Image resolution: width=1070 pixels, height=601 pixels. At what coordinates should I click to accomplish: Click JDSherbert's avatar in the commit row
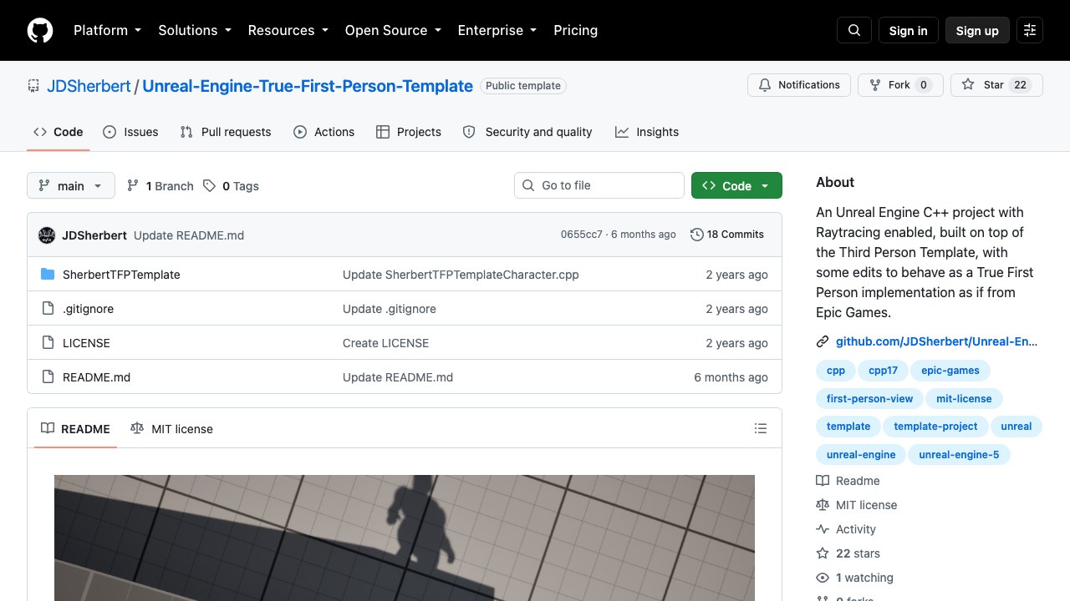(47, 235)
